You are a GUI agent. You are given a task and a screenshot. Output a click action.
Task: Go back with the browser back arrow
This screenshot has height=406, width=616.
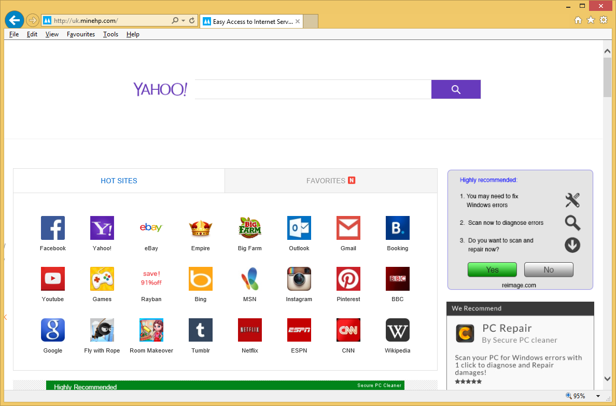[15, 20]
